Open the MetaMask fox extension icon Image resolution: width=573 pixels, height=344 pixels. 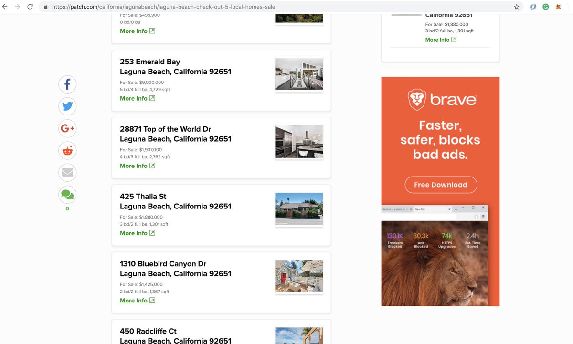(558, 7)
